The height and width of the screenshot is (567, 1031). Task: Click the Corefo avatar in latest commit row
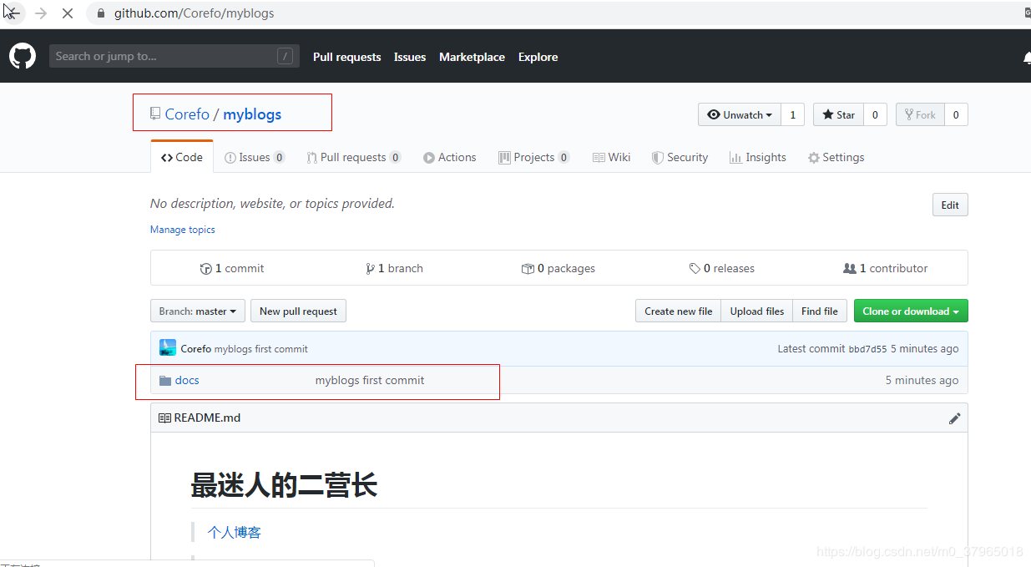tap(168, 348)
